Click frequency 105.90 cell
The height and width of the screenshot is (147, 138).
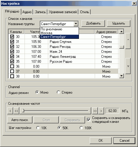point(36,42)
